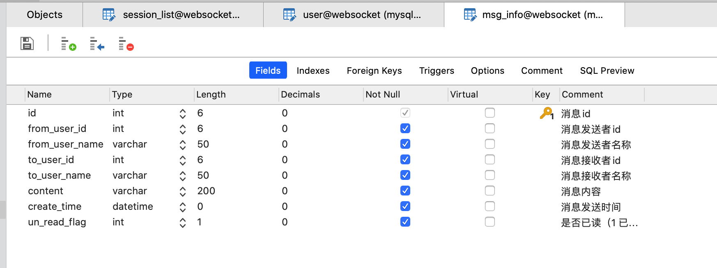The height and width of the screenshot is (268, 717).
Task: Click the Save icon in toolbar
Action: [27, 43]
